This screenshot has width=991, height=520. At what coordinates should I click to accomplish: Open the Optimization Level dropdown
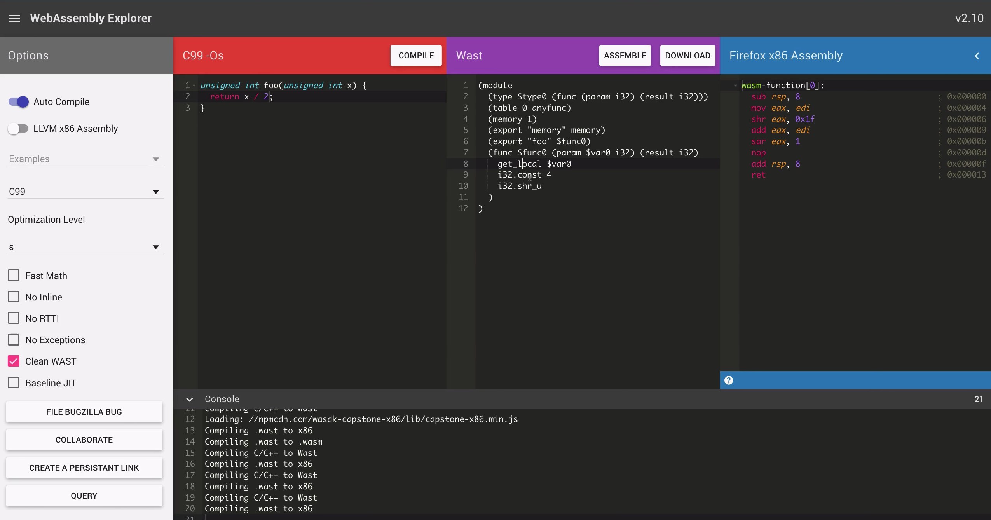pos(85,247)
